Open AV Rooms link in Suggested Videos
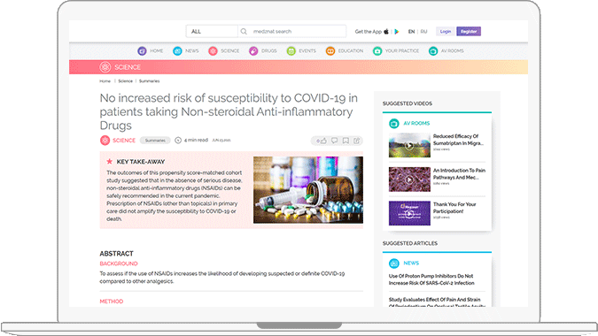The width and height of the screenshot is (598, 336). point(416,123)
